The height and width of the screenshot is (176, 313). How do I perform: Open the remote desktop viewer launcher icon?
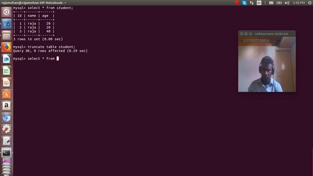pos(6,24)
